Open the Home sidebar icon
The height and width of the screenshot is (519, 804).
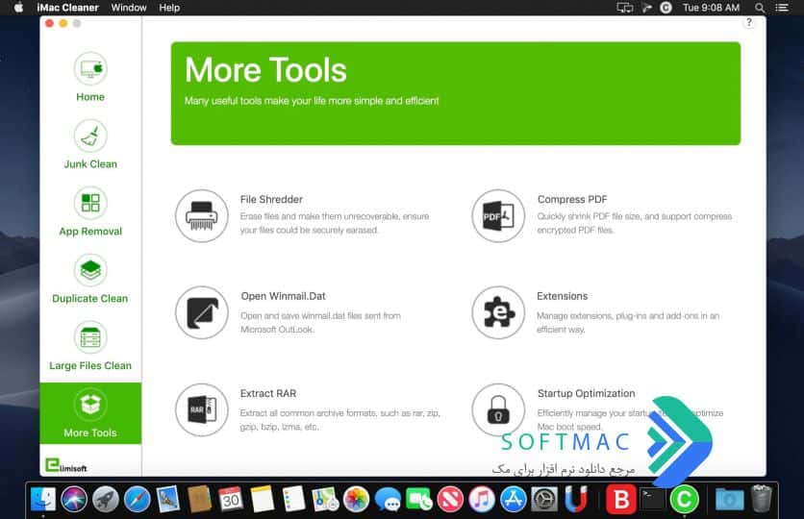(x=90, y=68)
